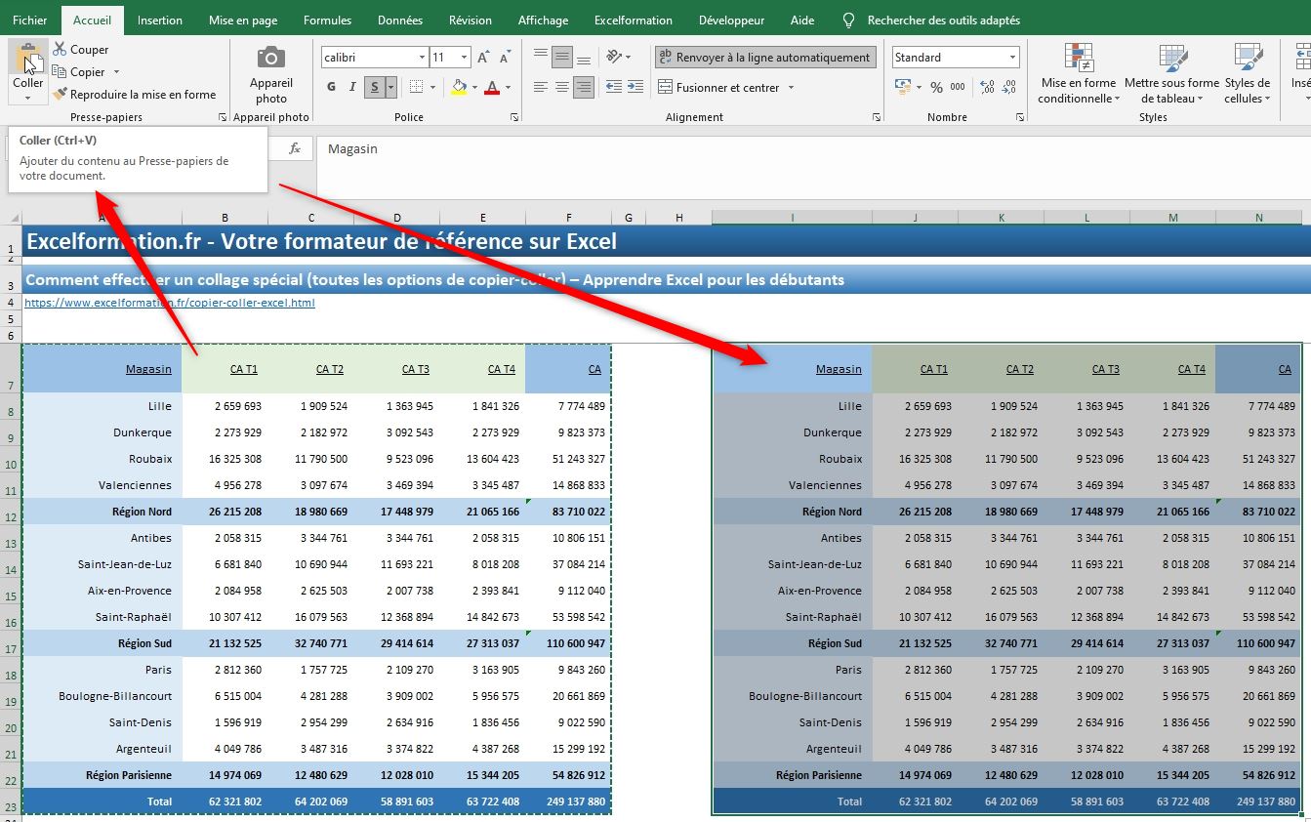
Task: Select the left table's Région Nord cell
Action: (102, 512)
